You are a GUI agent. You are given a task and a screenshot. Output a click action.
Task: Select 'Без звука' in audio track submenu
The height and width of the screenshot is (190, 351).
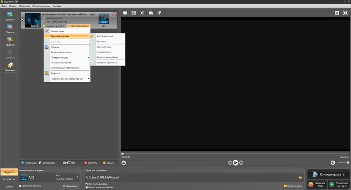click(101, 41)
